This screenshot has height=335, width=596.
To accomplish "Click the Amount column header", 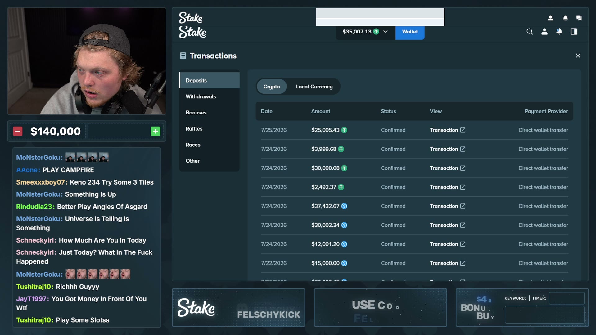I will point(321,111).
